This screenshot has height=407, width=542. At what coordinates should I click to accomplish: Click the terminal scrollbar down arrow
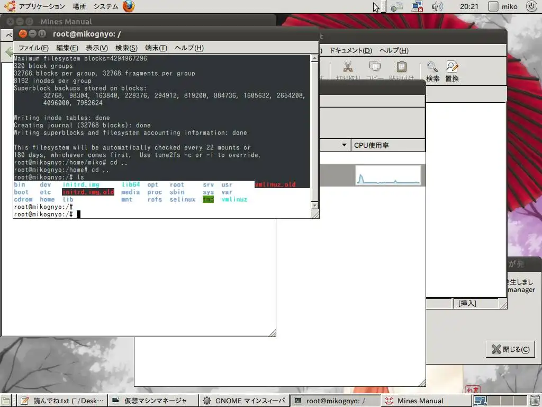pyautogui.click(x=314, y=205)
